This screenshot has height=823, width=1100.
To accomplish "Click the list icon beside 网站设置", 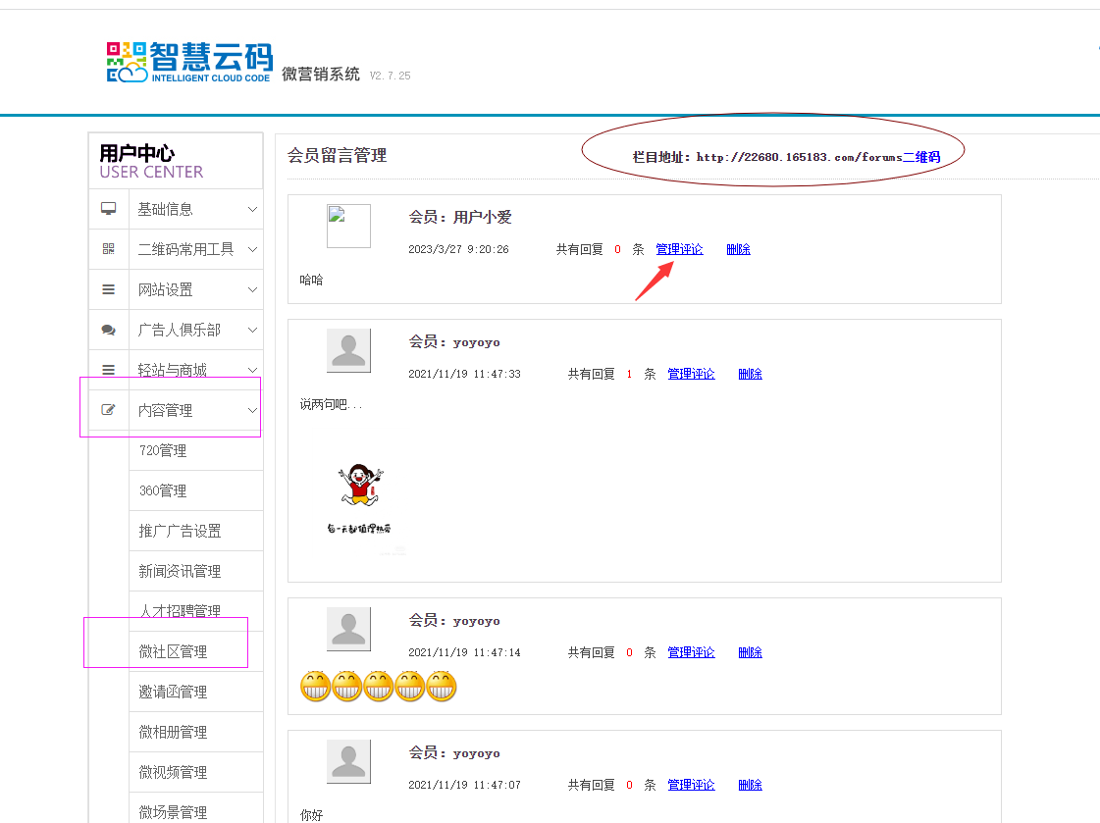I will point(109,289).
